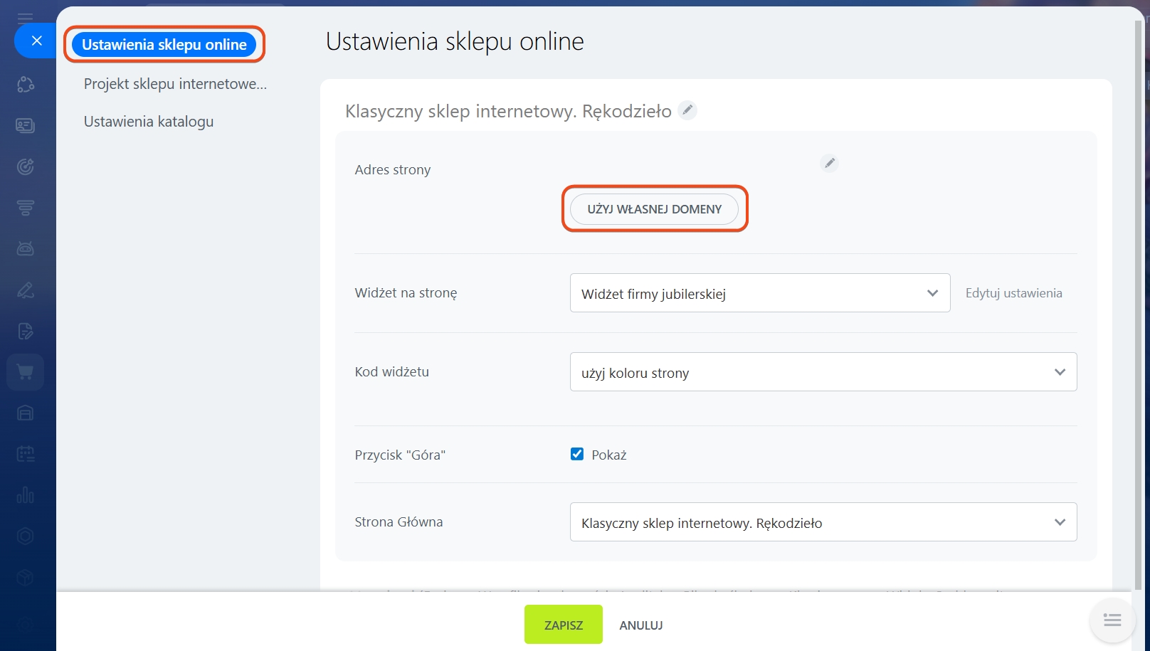
Task: Open floating list menu icon bottom right
Action: 1112,620
